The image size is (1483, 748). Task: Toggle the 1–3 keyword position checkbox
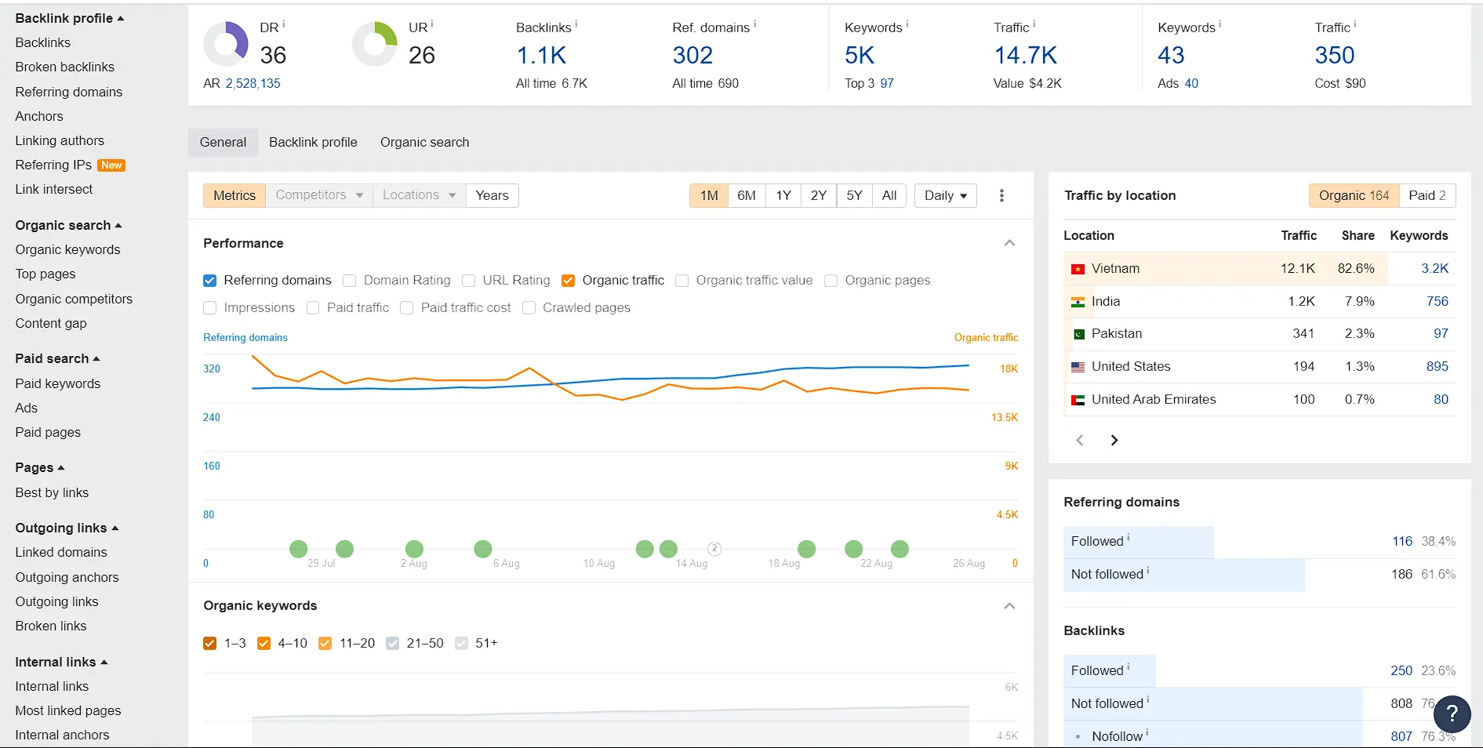pos(209,644)
